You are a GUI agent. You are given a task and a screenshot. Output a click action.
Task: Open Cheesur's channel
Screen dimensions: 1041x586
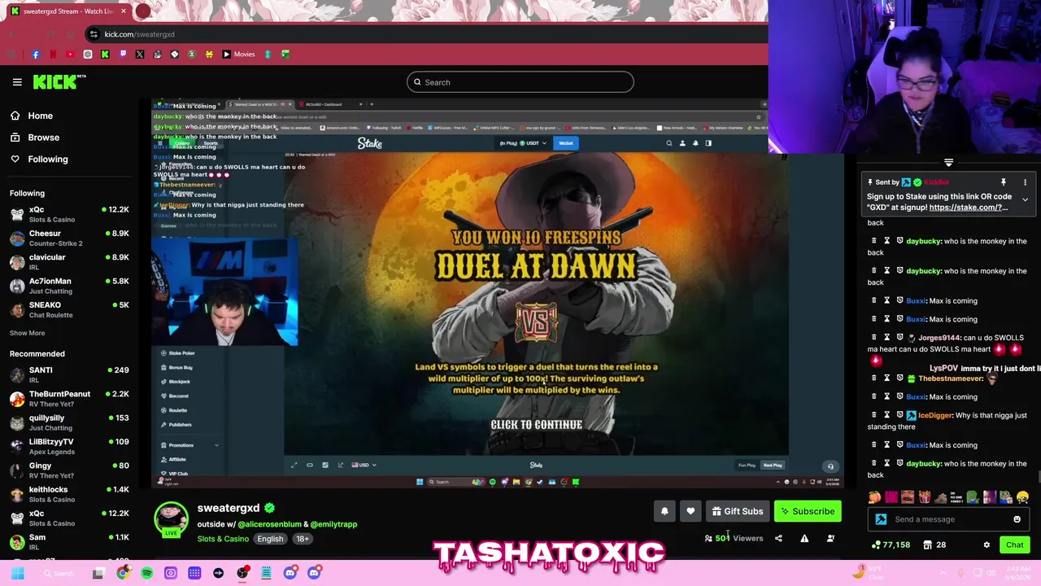point(69,238)
